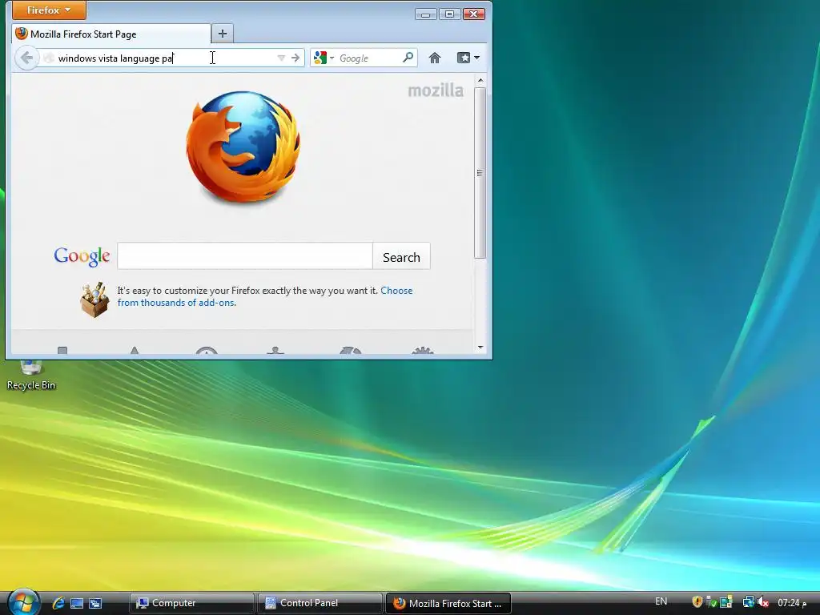
Task: Open the EN language bar indicator
Action: click(661, 601)
